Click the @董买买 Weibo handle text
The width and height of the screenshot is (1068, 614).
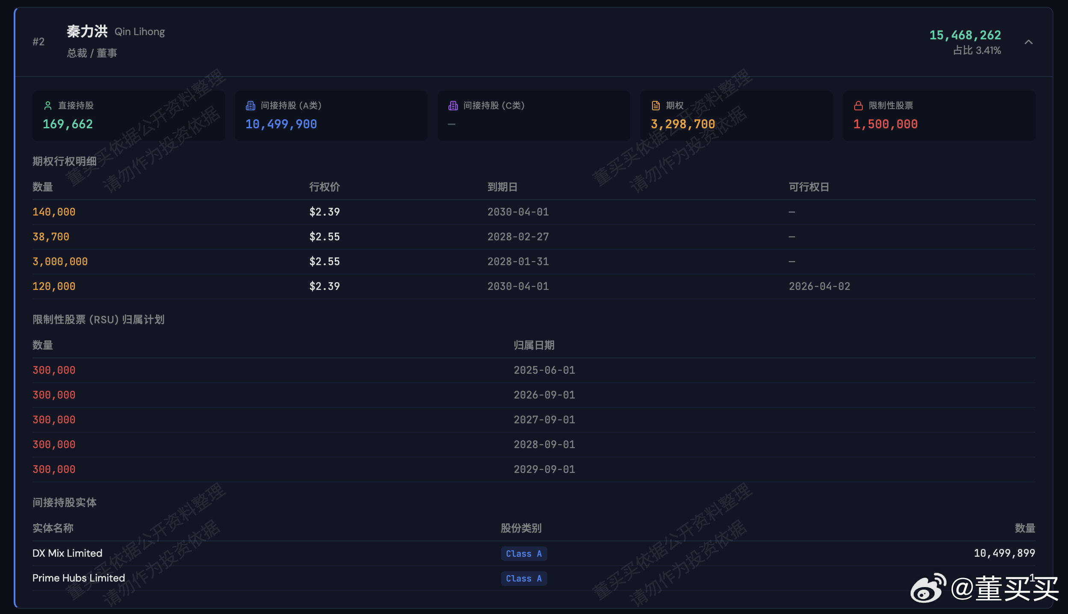tap(1005, 589)
